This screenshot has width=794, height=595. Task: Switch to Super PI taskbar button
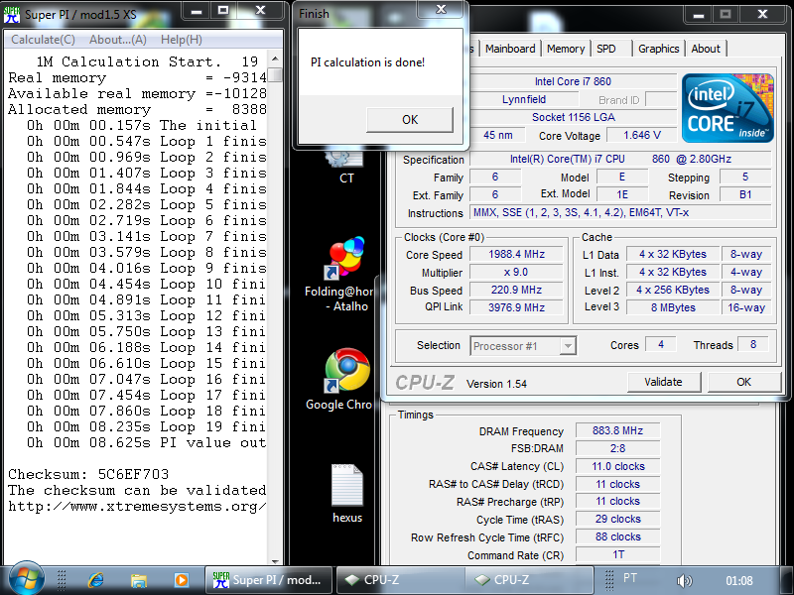[x=268, y=580]
